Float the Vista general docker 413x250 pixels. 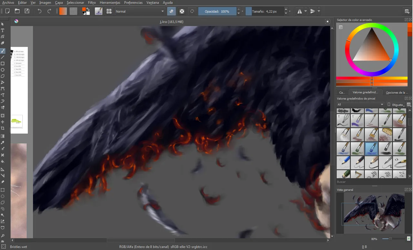(x=406, y=190)
